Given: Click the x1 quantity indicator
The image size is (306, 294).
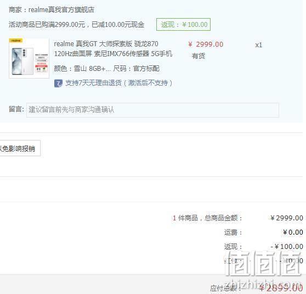Looking at the screenshot, I should (259, 45).
